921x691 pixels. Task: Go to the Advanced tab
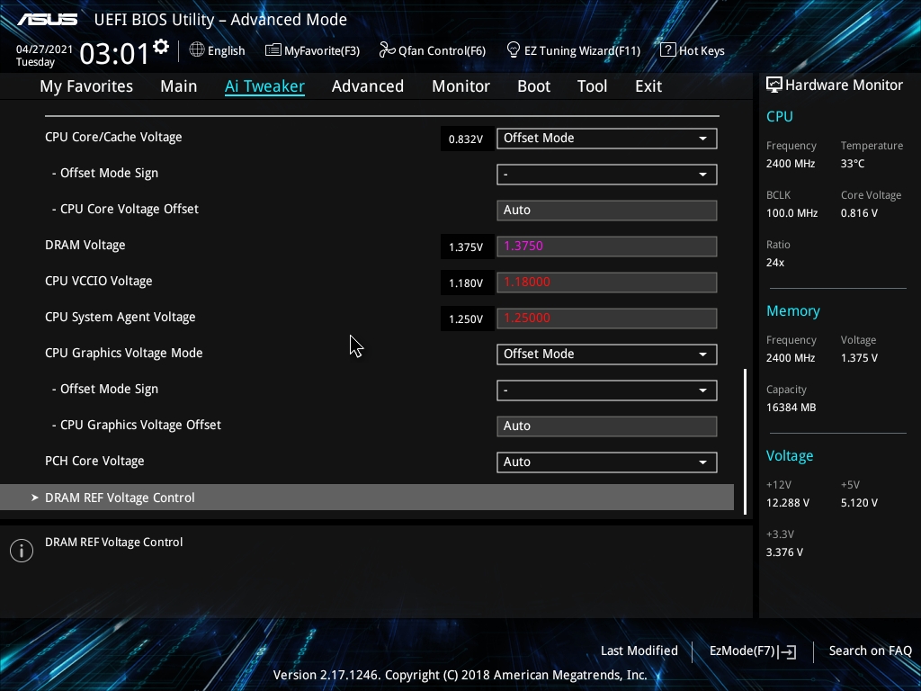coord(368,86)
